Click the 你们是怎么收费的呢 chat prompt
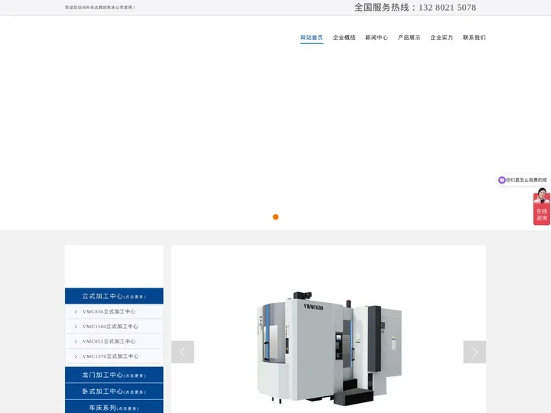Screen dimensions: 551x413 point(527,180)
